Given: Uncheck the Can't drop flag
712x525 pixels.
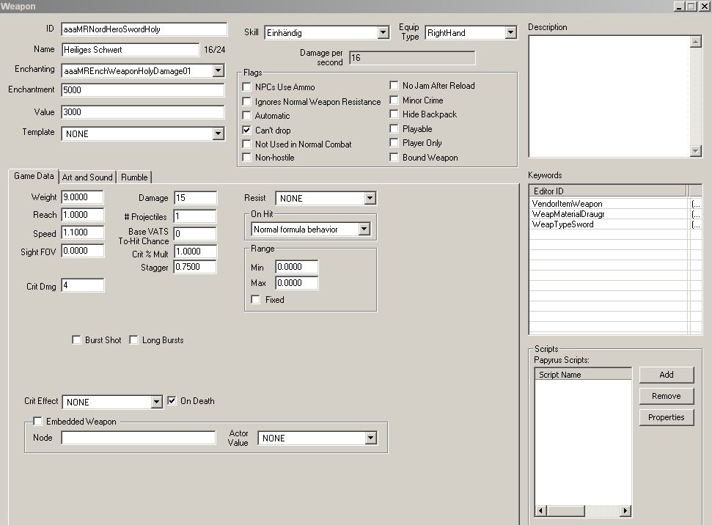Looking at the screenshot, I should pos(248,130).
